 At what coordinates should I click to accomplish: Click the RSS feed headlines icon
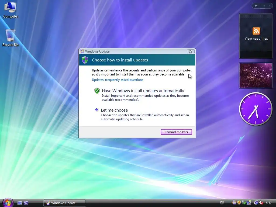coord(256,31)
